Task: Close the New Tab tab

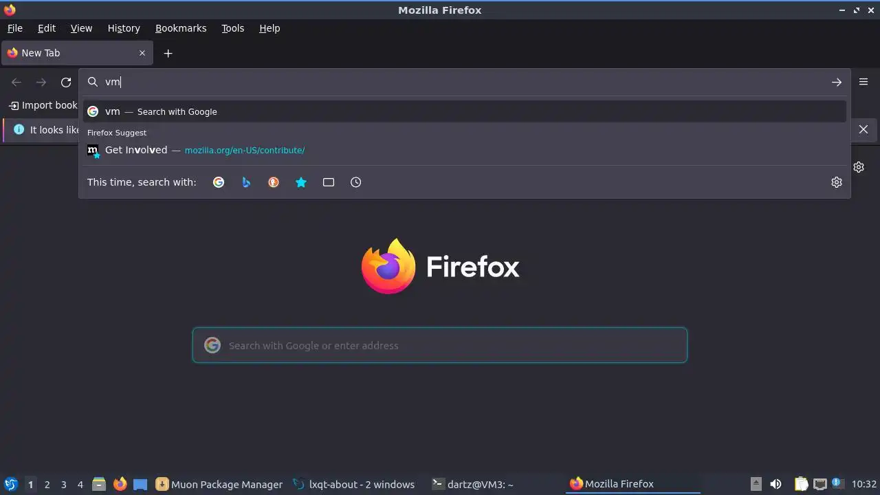Action: coord(142,53)
